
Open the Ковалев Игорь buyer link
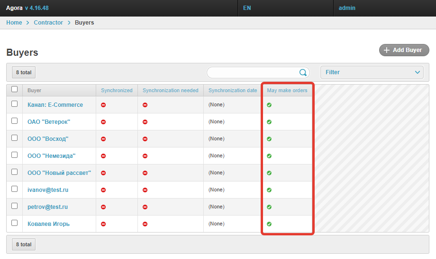pyautogui.click(x=48, y=224)
